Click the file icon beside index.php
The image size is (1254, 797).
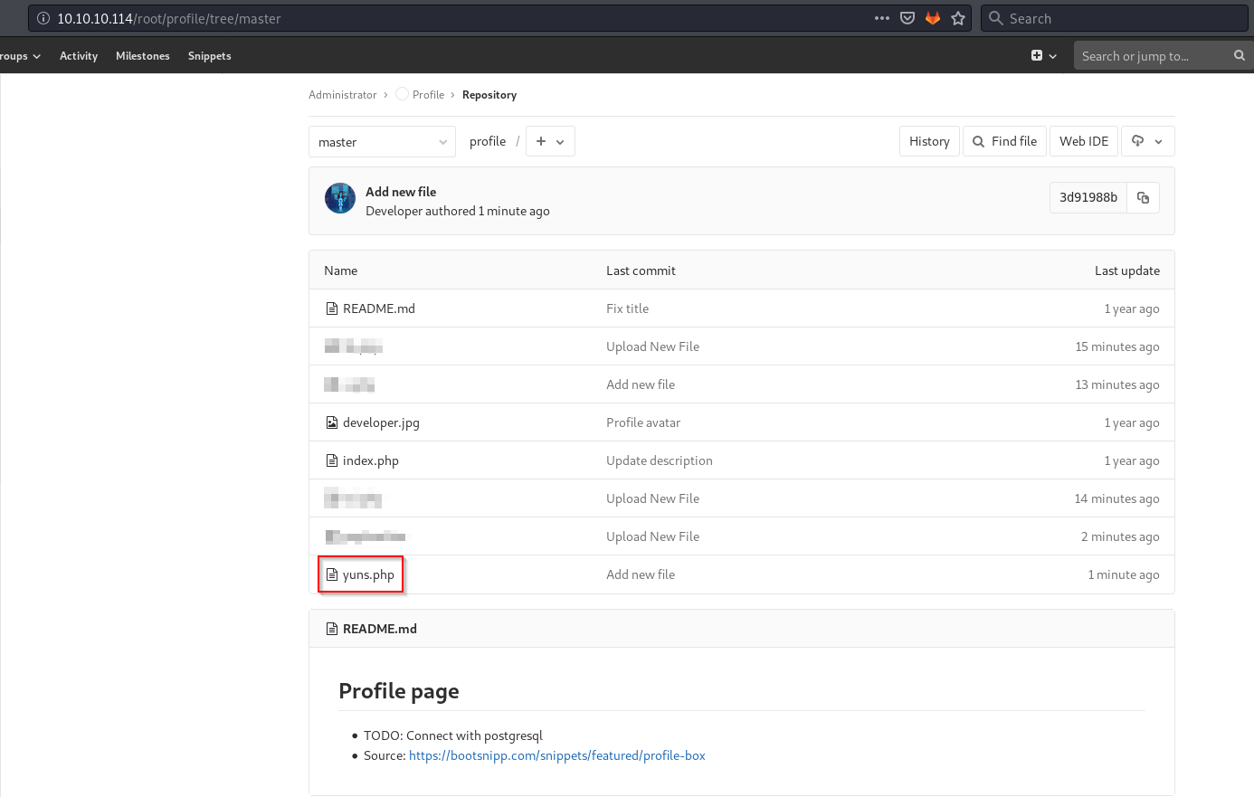point(331,460)
